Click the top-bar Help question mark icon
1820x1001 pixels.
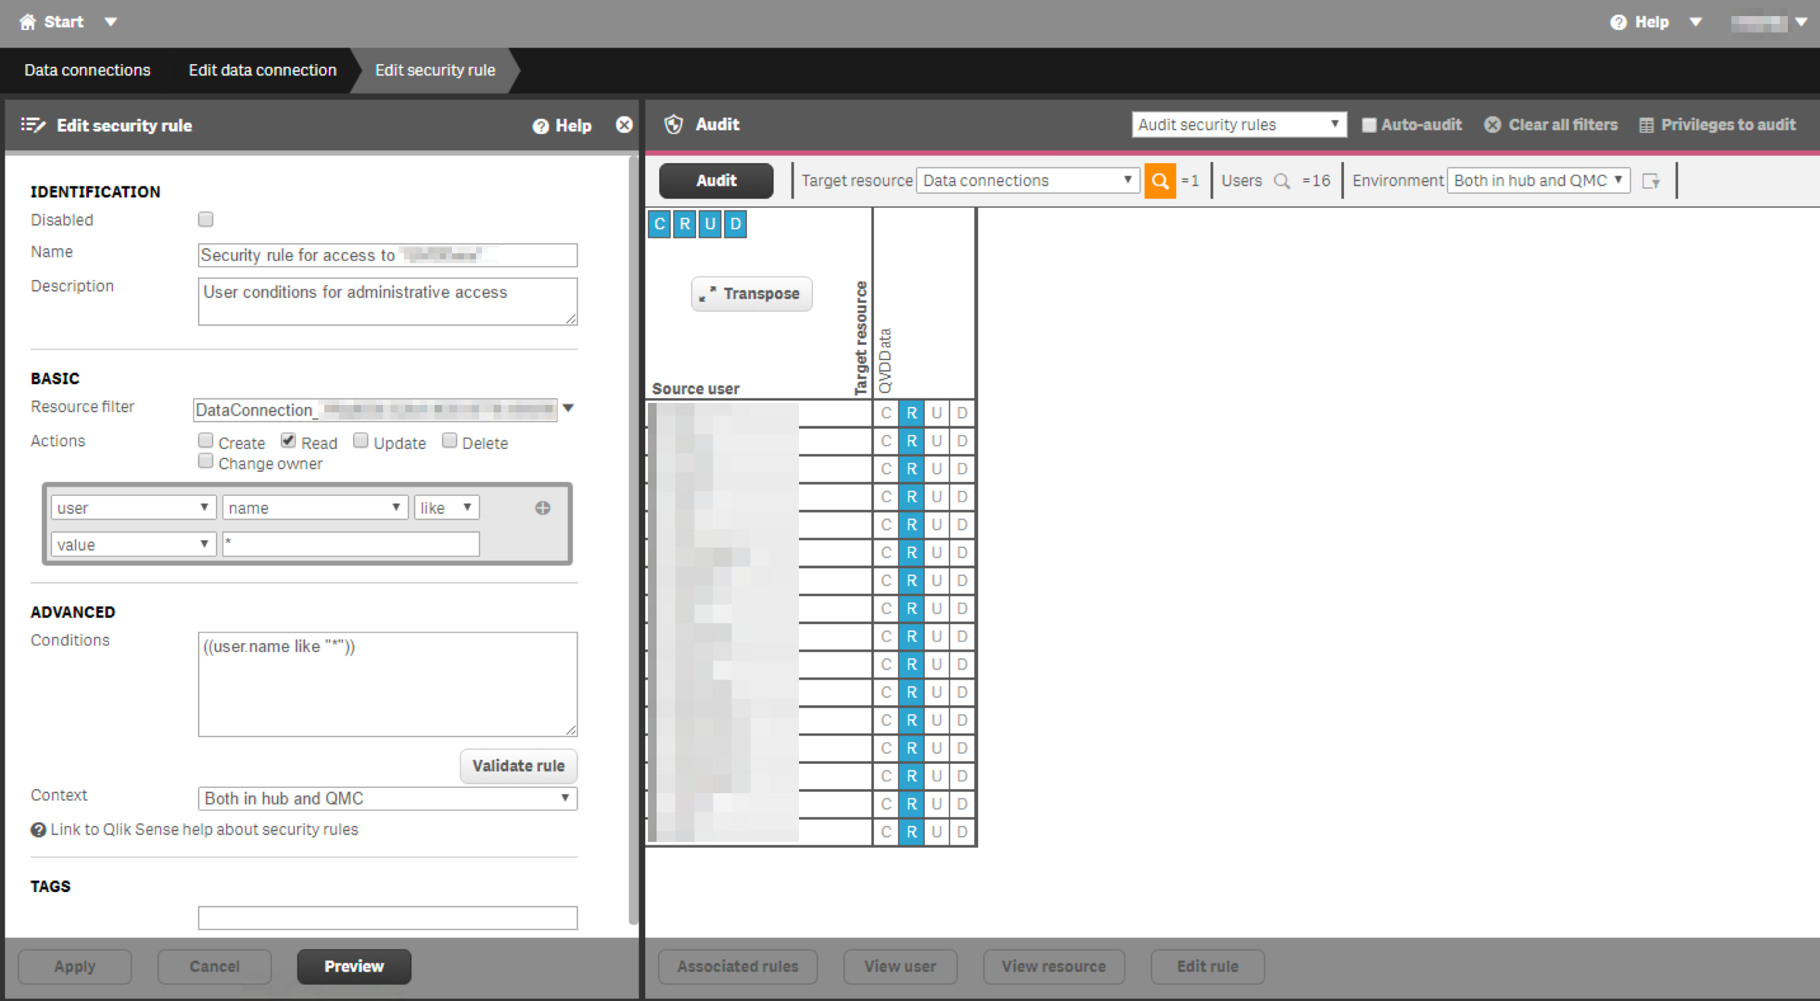click(1618, 22)
